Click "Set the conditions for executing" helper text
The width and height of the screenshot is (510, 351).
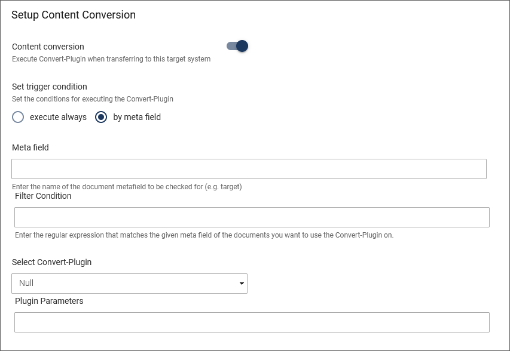pyautogui.click(x=93, y=99)
